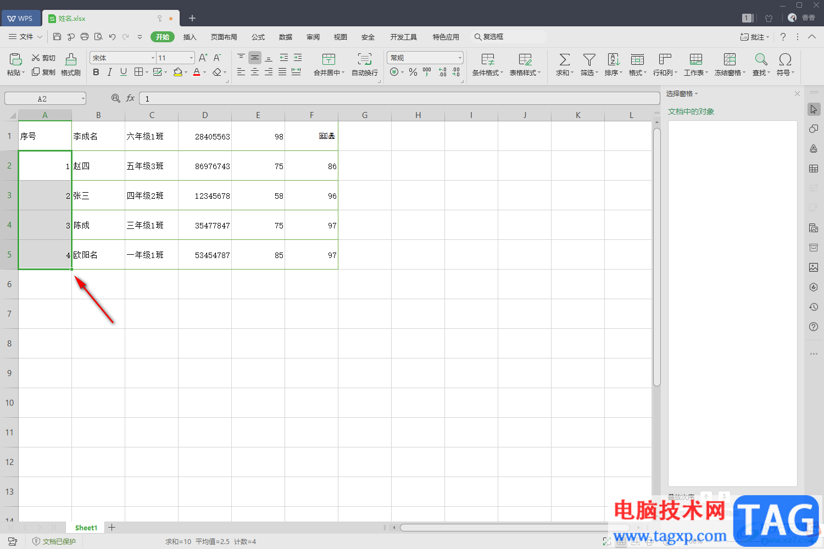Screen dimensions: 824x549
Task: Click the fill color bucket swatch
Action: (x=177, y=72)
